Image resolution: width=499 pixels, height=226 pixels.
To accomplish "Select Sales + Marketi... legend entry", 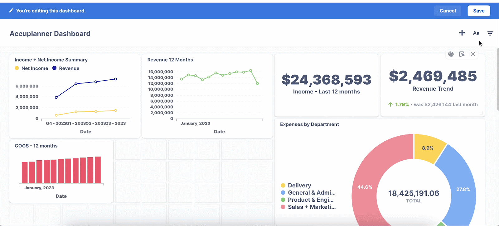I will [x=308, y=207].
